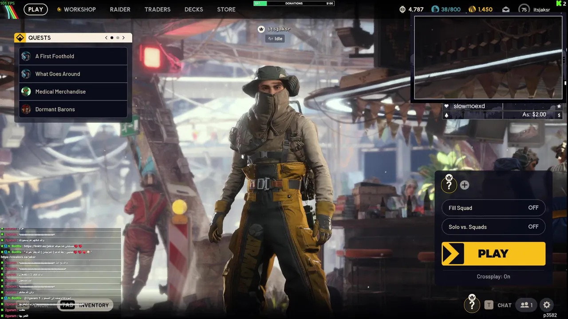Click the webcam overlay frame
Screen dimensions: 568x319
tap(488, 58)
